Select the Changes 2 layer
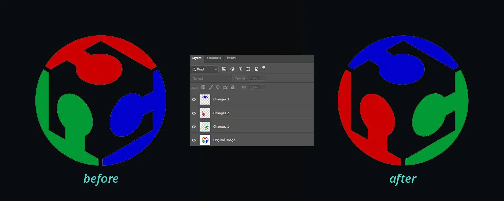 (x=235, y=113)
